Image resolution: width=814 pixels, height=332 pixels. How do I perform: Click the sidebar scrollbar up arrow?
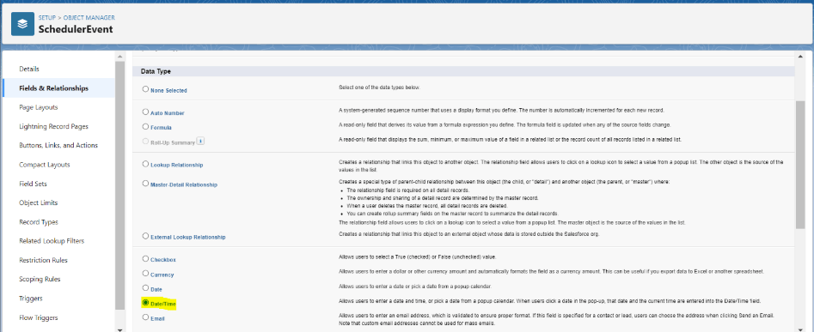pos(120,56)
